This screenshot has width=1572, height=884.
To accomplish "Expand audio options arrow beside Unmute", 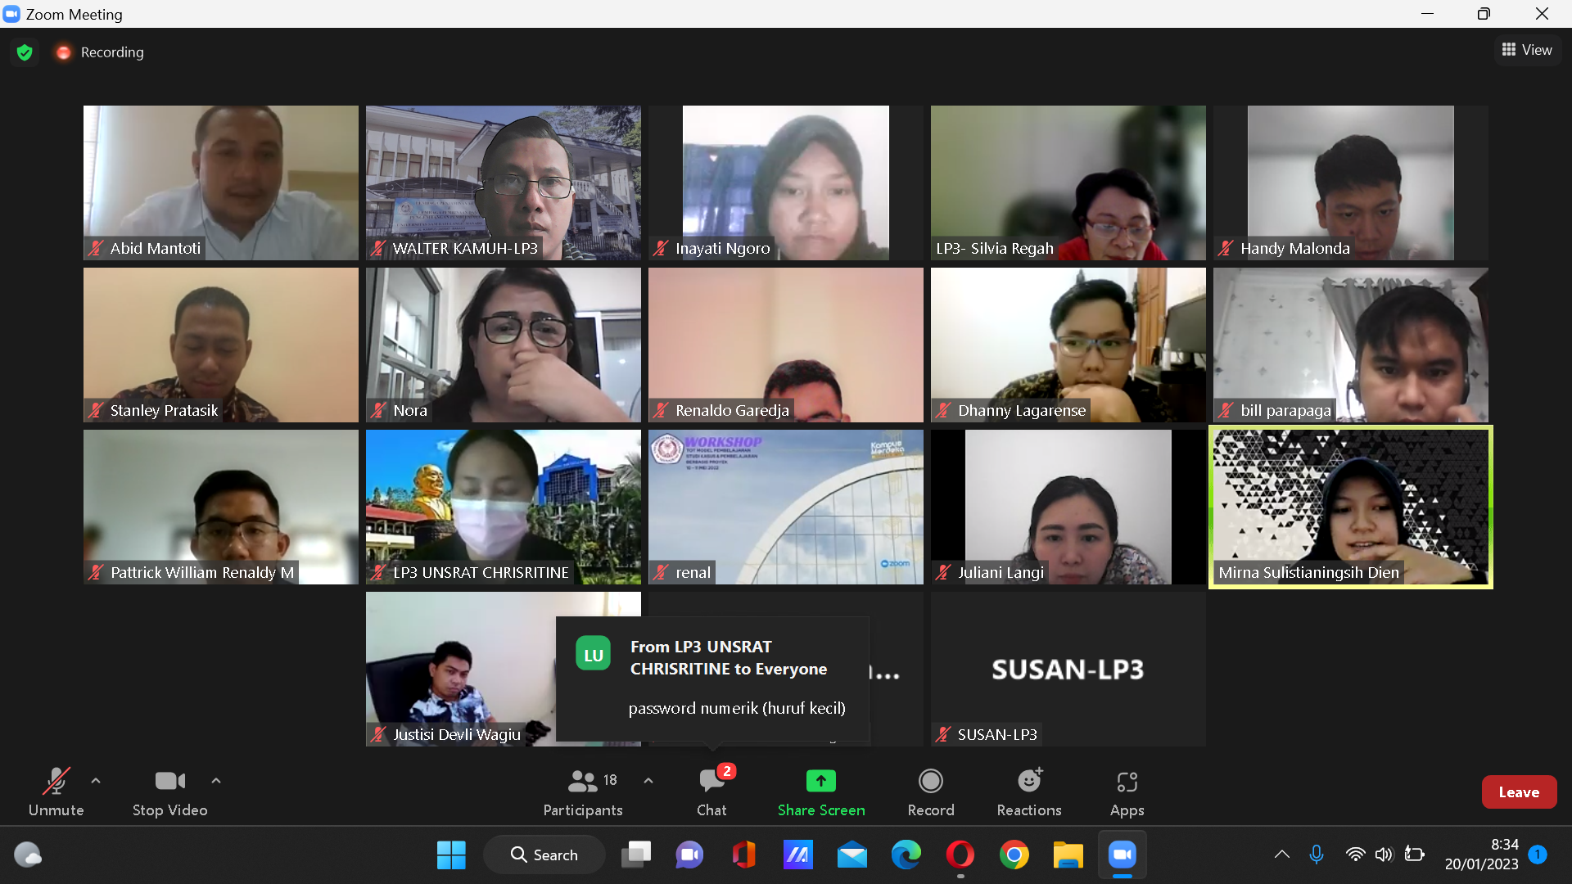I will [96, 781].
